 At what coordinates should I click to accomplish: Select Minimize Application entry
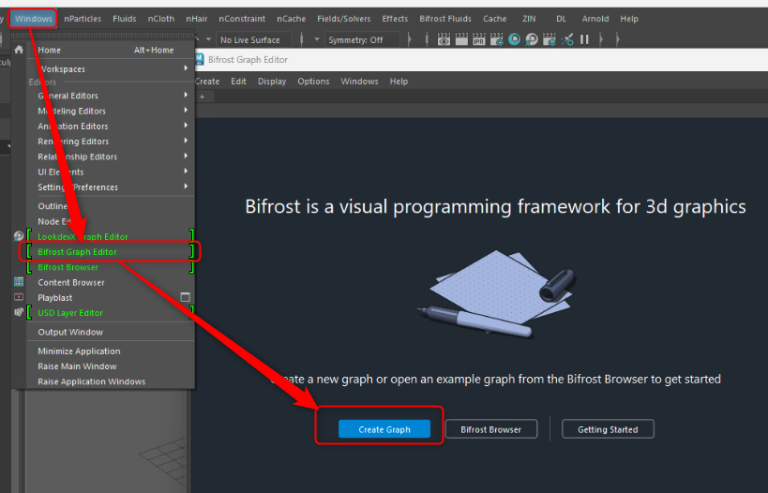(111, 351)
